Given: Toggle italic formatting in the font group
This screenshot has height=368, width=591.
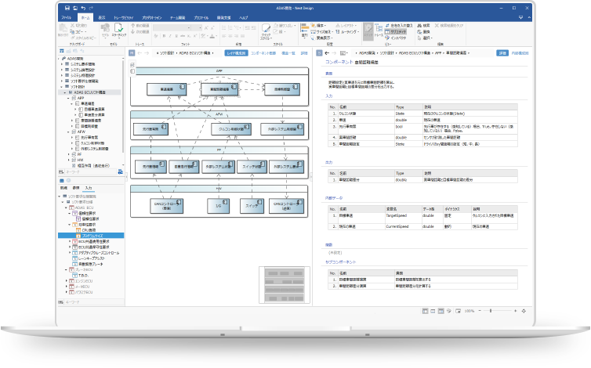Looking at the screenshot, I should click(170, 36).
